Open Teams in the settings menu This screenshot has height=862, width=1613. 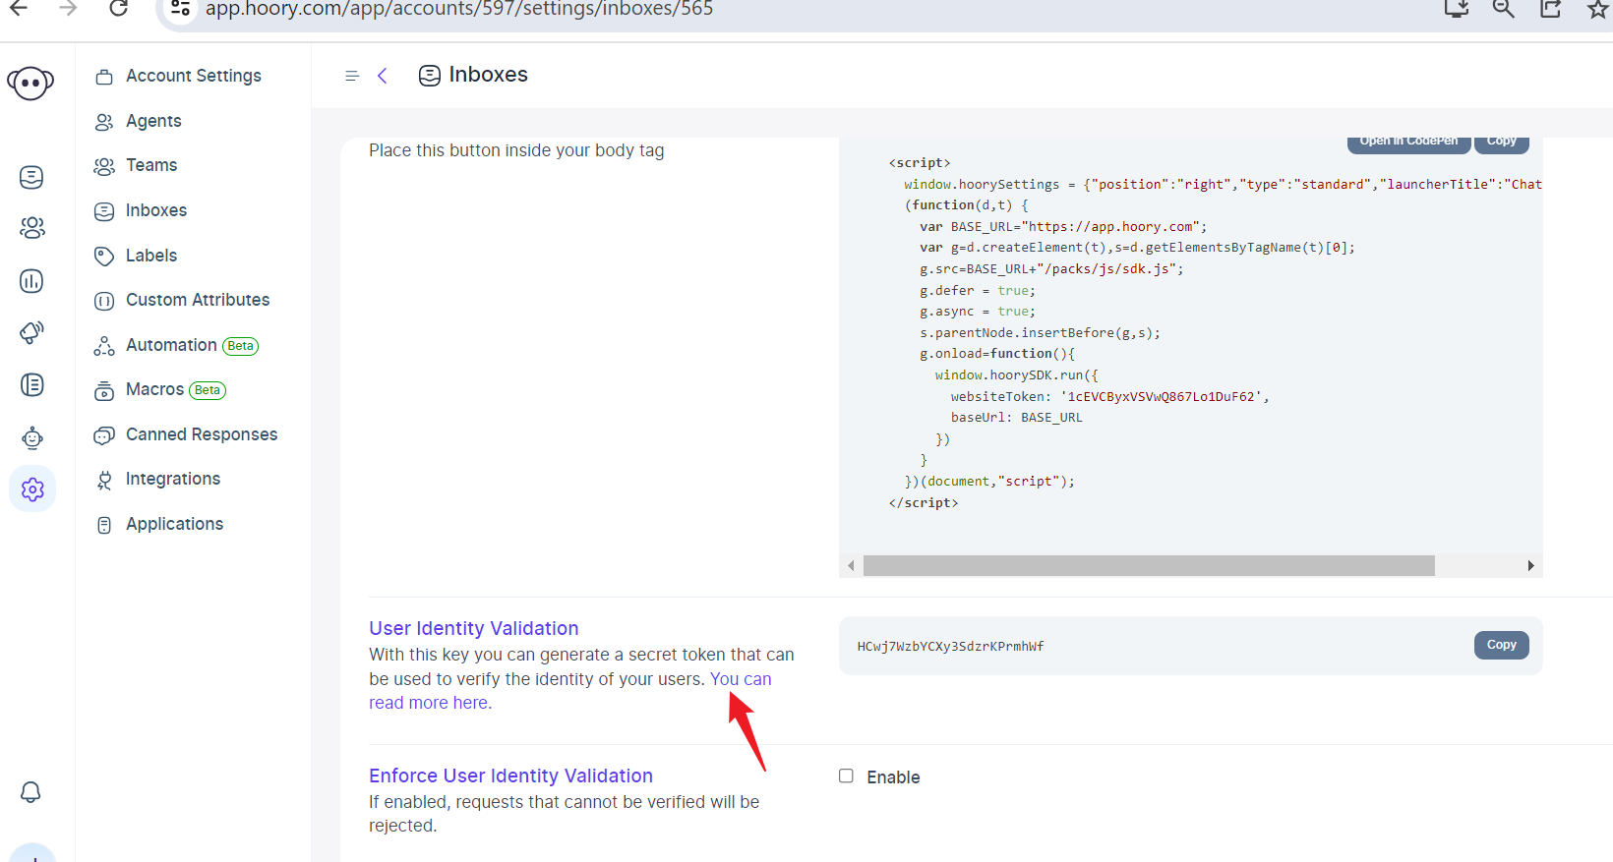(136, 165)
